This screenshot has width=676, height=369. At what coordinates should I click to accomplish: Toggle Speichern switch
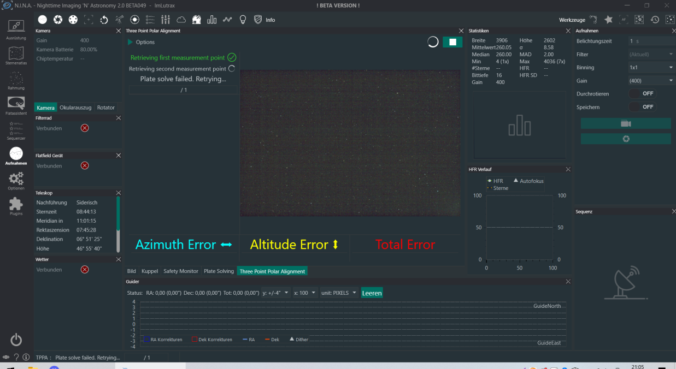pos(642,107)
